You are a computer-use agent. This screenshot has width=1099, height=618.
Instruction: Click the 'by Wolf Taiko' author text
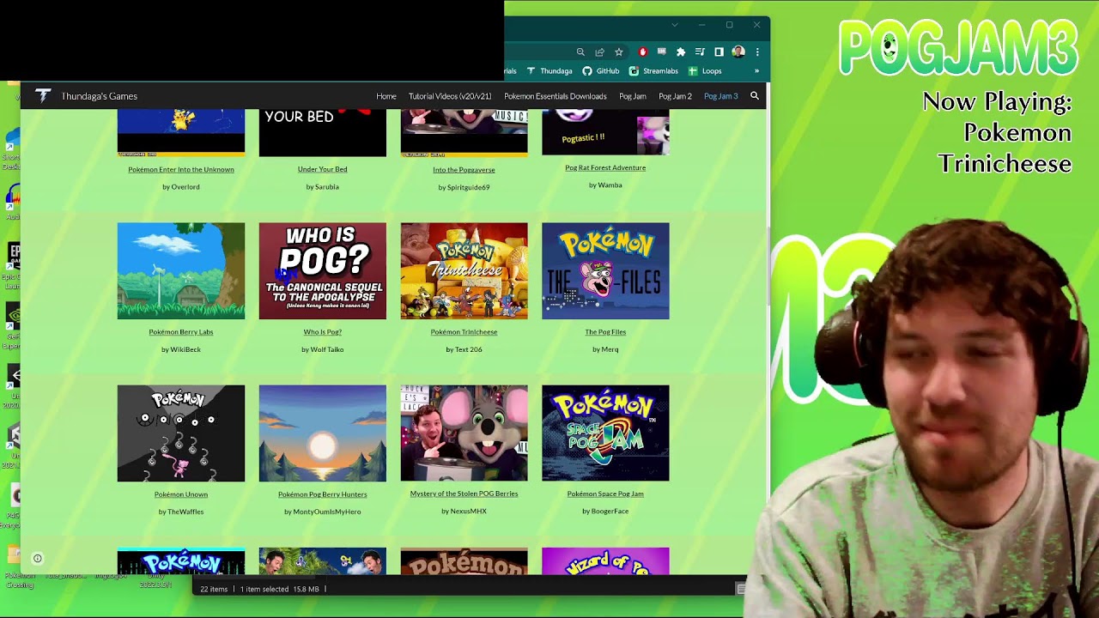click(x=323, y=349)
